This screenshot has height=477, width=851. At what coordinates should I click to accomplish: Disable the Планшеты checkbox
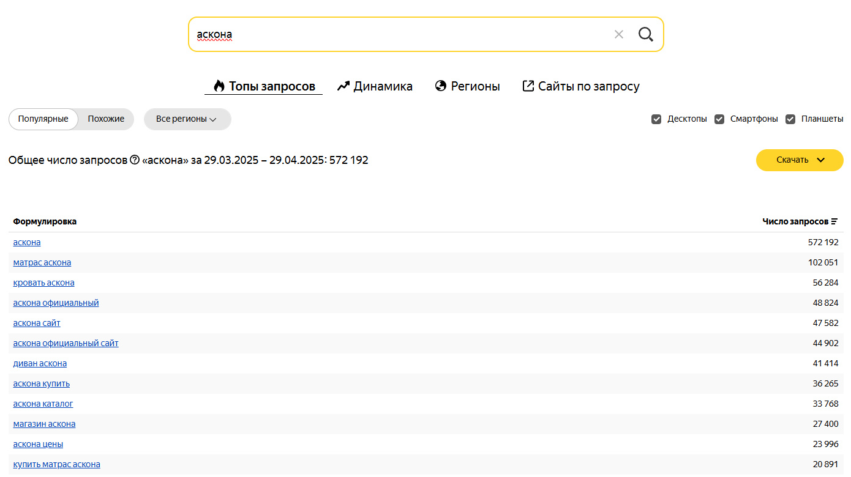click(790, 119)
